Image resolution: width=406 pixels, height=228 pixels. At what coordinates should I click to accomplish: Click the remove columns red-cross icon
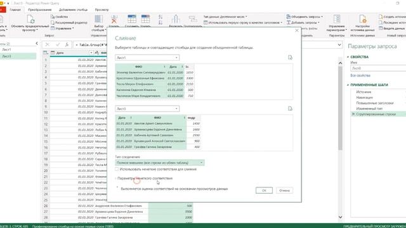click(114, 19)
